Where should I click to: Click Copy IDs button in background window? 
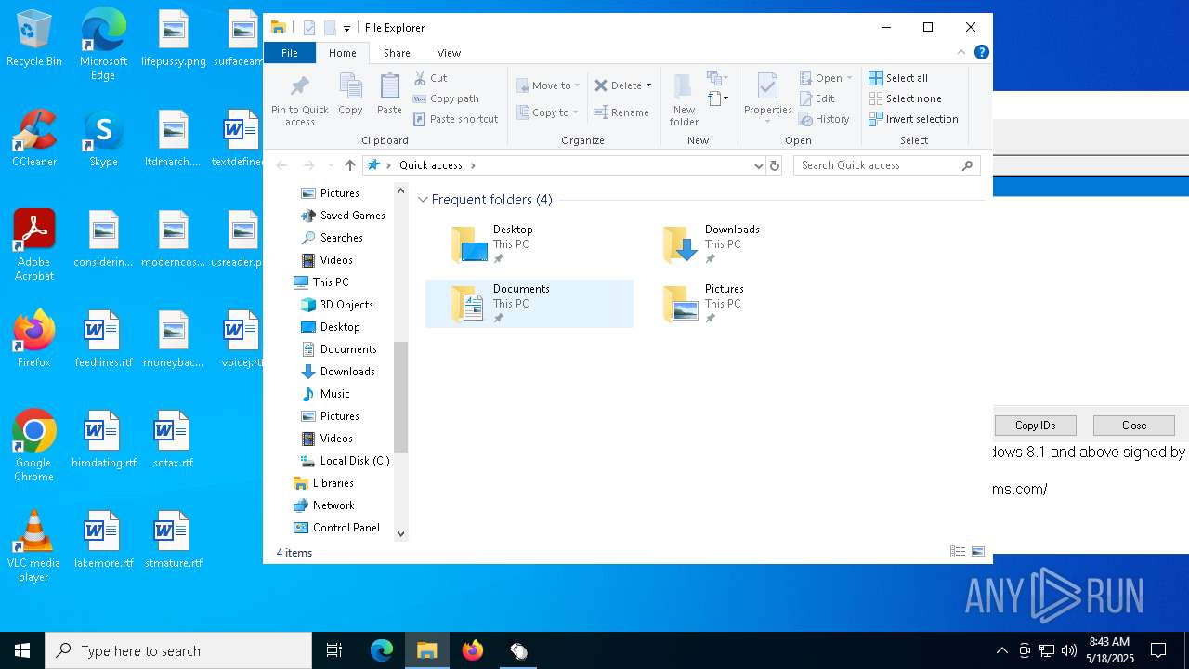(x=1035, y=426)
